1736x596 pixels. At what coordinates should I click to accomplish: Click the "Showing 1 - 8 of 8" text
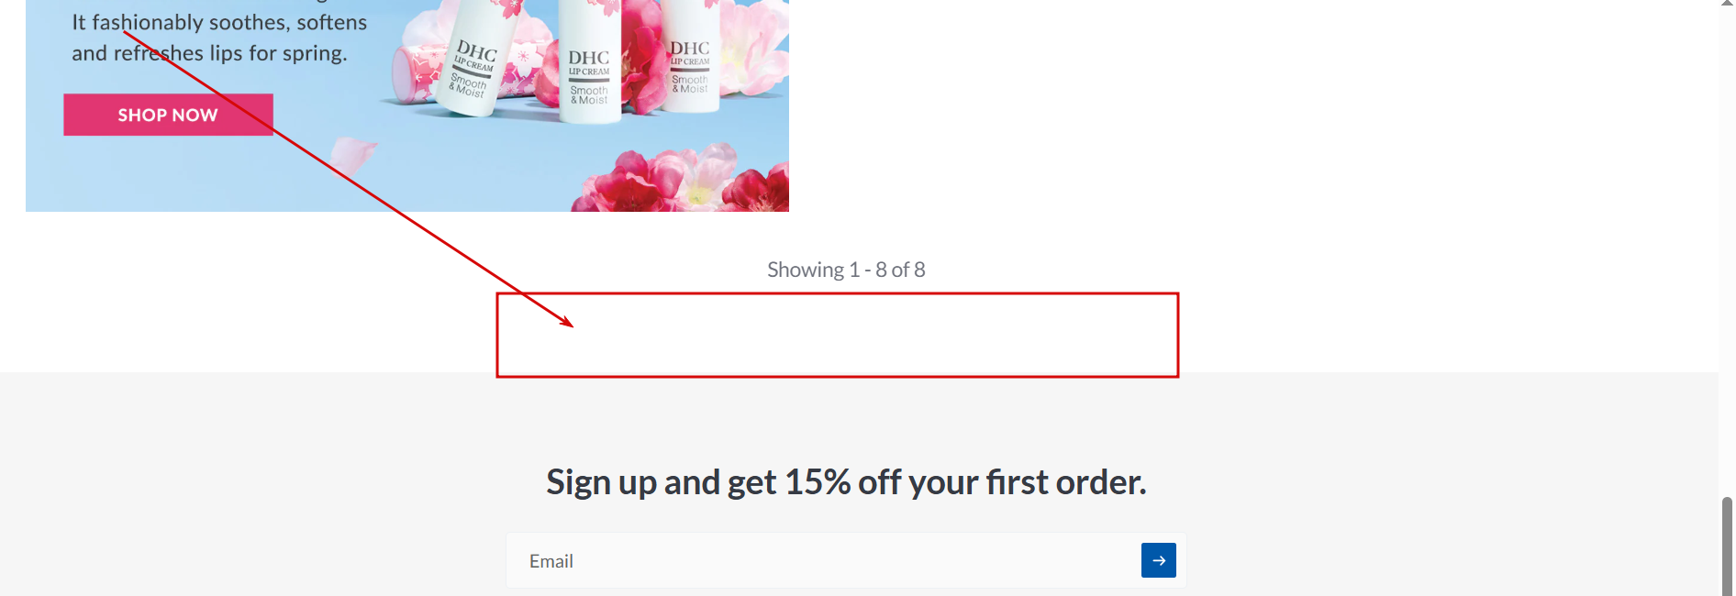click(846, 270)
